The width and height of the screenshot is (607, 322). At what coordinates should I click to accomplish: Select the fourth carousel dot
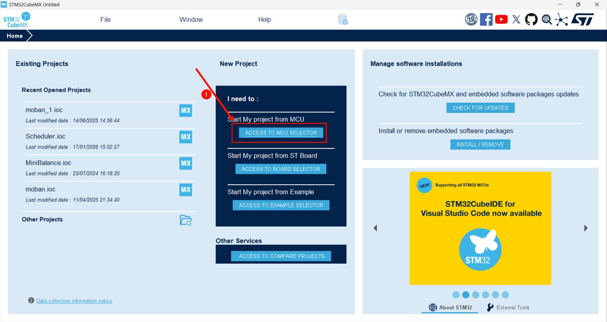[x=486, y=295]
